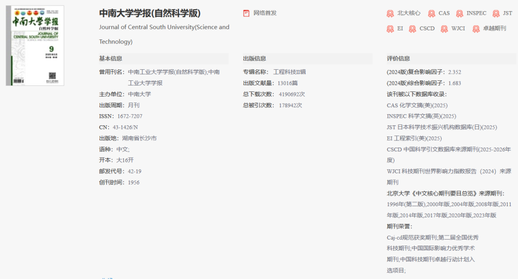518x279 pixels.
Task: Click the JST medal icon
Action: [496, 14]
